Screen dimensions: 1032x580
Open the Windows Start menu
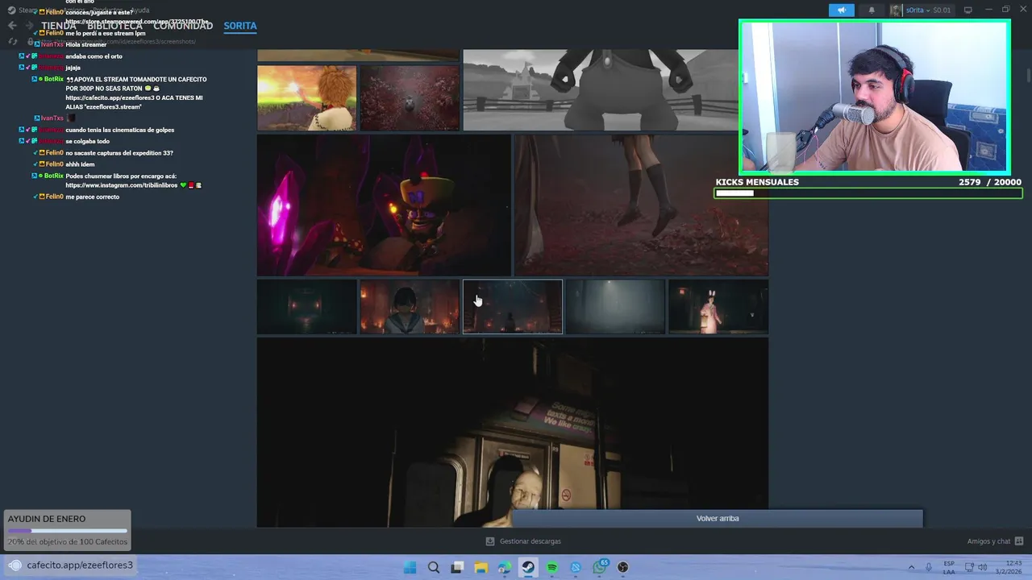(x=410, y=567)
